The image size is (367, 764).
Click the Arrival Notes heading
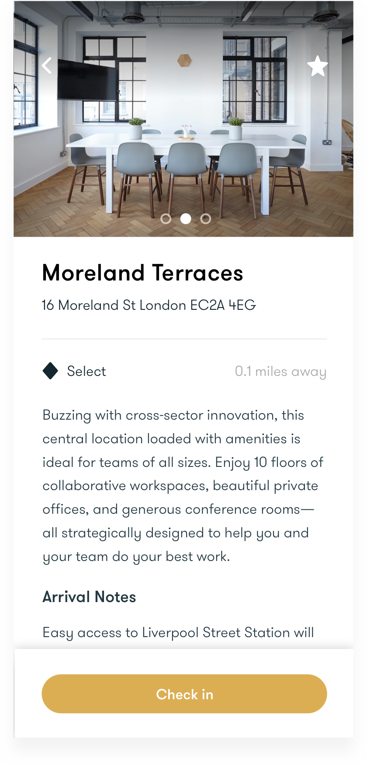tap(89, 597)
